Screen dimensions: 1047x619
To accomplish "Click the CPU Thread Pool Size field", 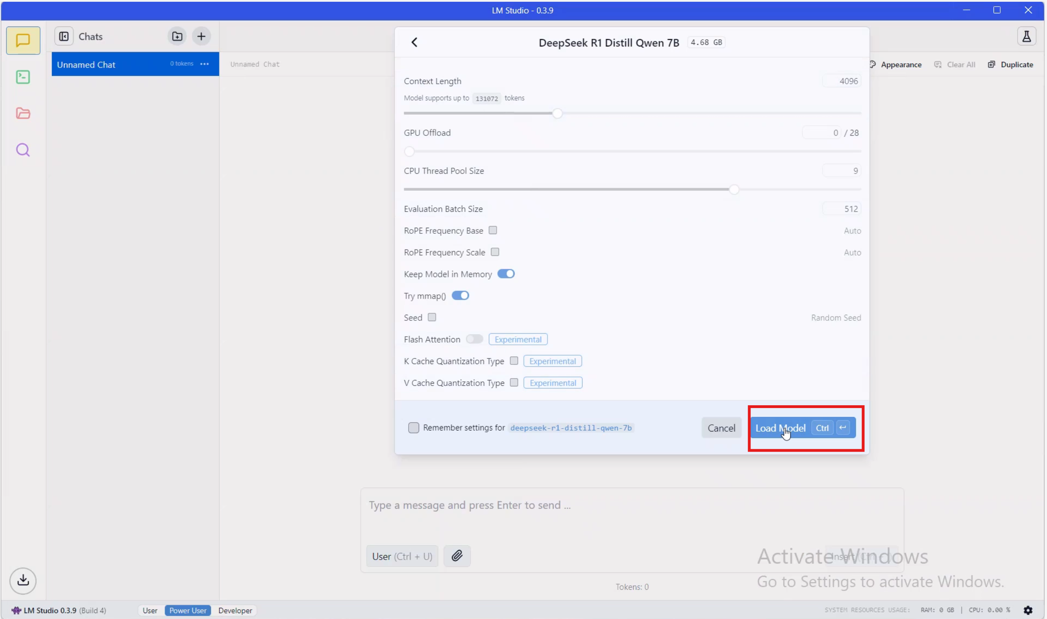I will pyautogui.click(x=841, y=170).
